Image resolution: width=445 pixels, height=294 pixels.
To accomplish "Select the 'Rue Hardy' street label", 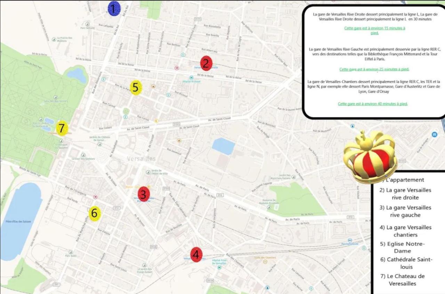I will coord(73,200).
